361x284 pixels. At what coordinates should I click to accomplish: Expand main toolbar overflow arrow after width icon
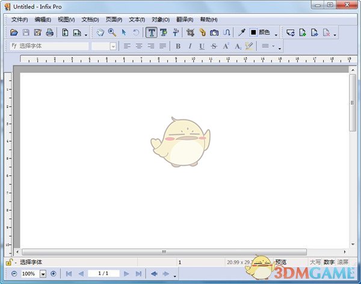pyautogui.click(x=86, y=35)
